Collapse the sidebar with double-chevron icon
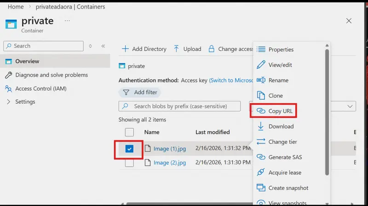The height and width of the screenshot is (206, 368). coord(103,46)
